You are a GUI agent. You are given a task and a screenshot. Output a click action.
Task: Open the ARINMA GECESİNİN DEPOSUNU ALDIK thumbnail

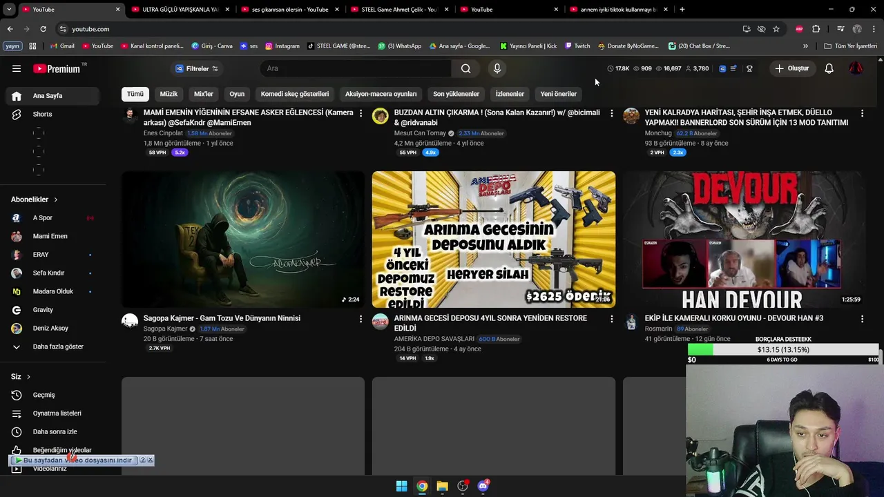(494, 239)
